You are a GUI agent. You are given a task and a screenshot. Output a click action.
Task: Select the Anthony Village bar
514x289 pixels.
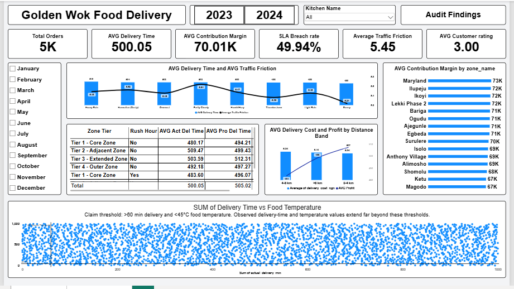pos(458,157)
